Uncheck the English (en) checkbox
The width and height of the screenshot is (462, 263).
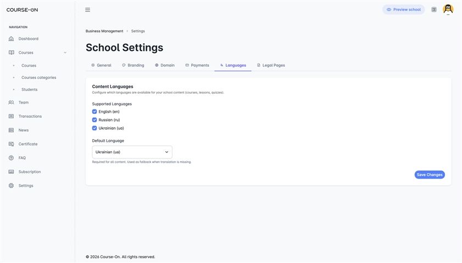(x=94, y=112)
